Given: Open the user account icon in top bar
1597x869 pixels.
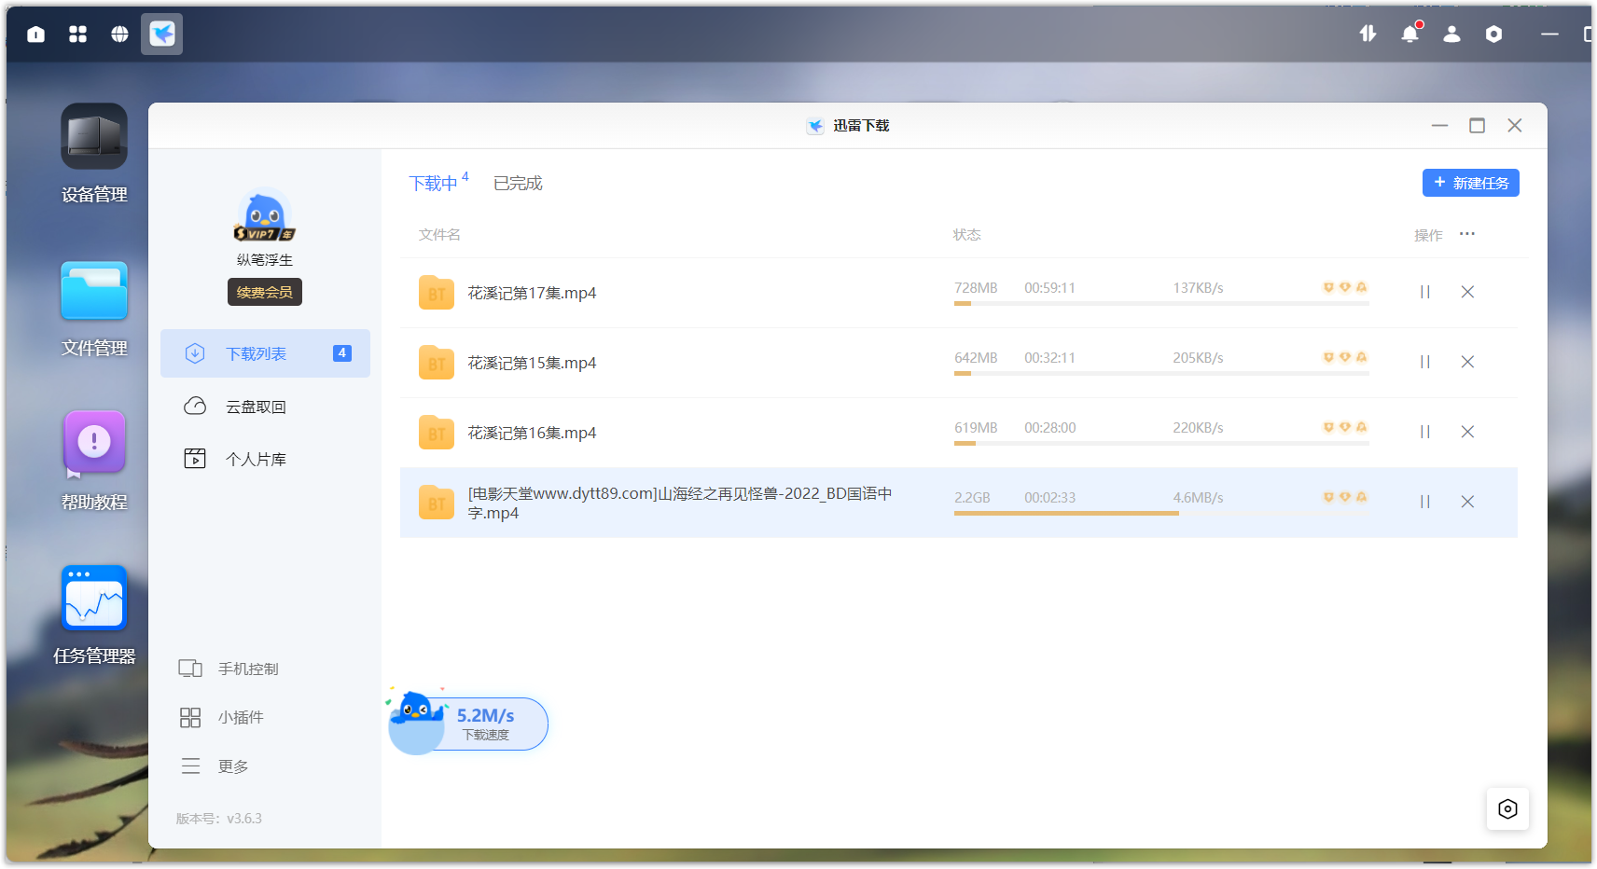Looking at the screenshot, I should point(1452,34).
